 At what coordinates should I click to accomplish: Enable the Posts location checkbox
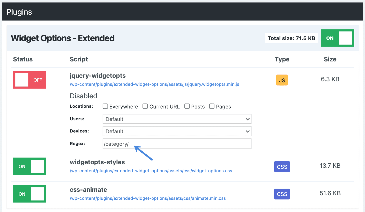point(187,106)
